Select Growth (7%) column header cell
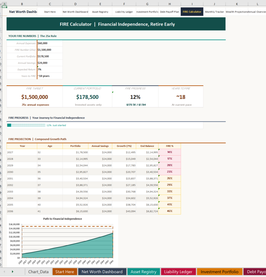 point(124,146)
